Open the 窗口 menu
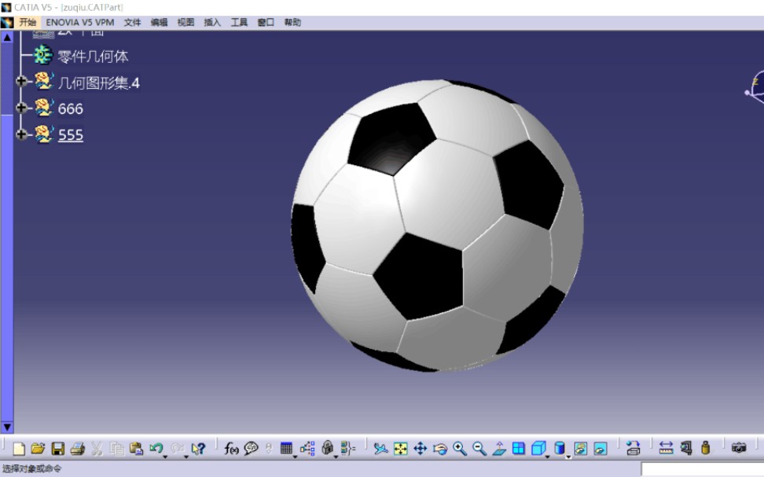Viewport: 764px width, 477px height. click(x=266, y=23)
